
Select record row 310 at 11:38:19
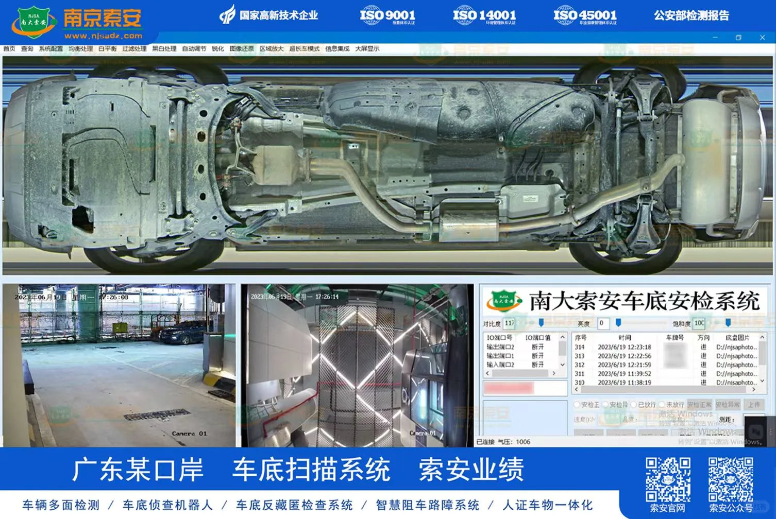click(666, 383)
